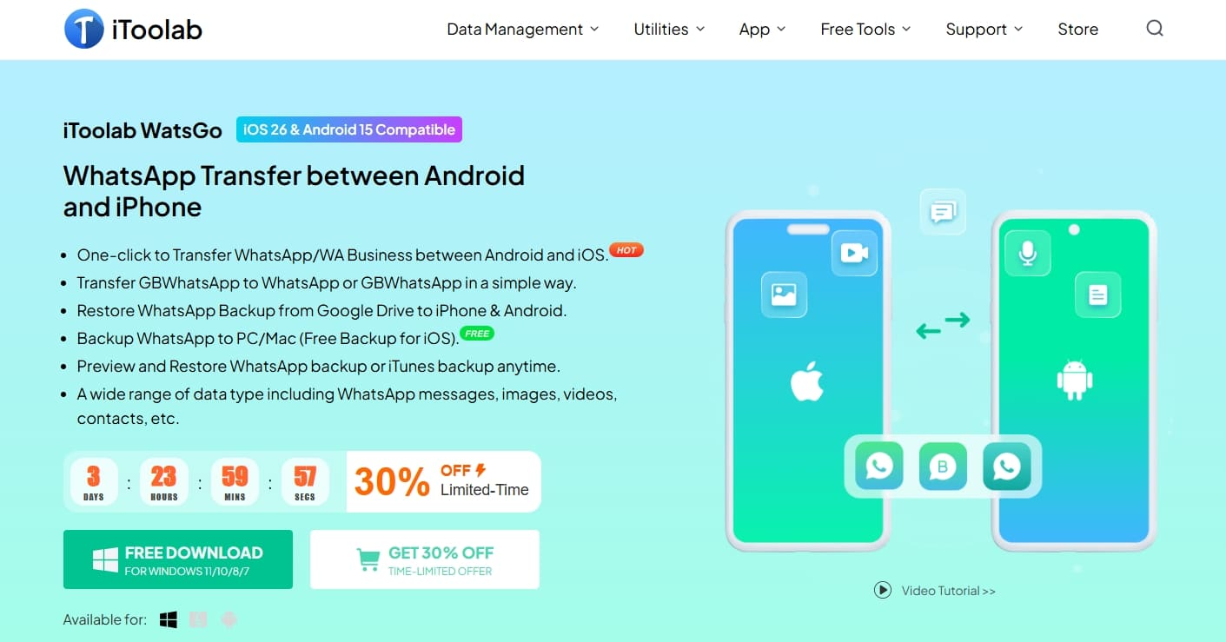
Task: Expand the Utilities menu
Action: [x=669, y=29]
